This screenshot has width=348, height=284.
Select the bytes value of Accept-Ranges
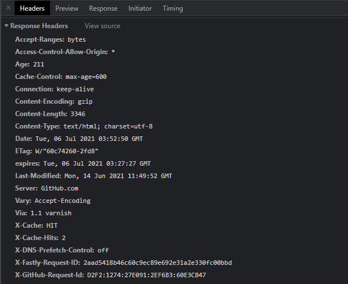77,39
